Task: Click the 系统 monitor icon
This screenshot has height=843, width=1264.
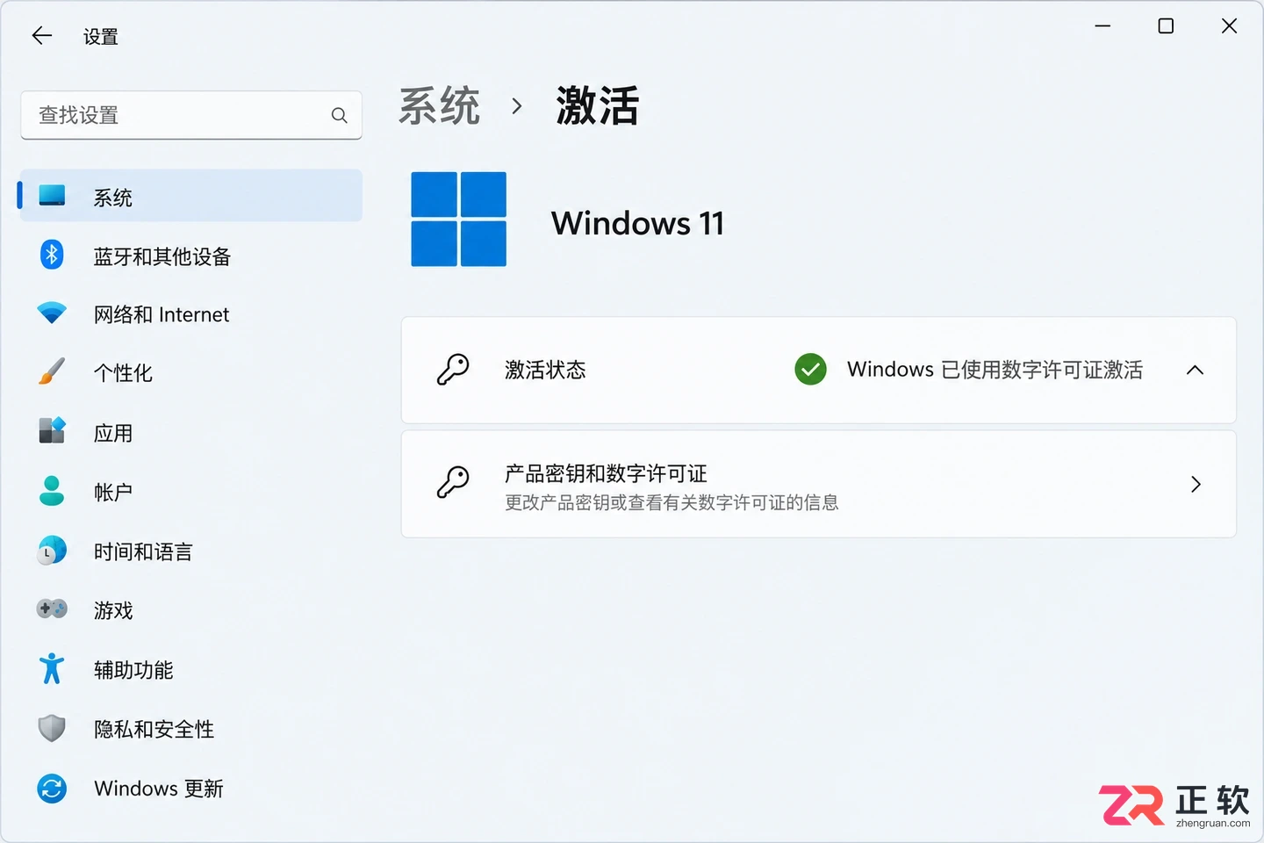Action: click(x=52, y=195)
